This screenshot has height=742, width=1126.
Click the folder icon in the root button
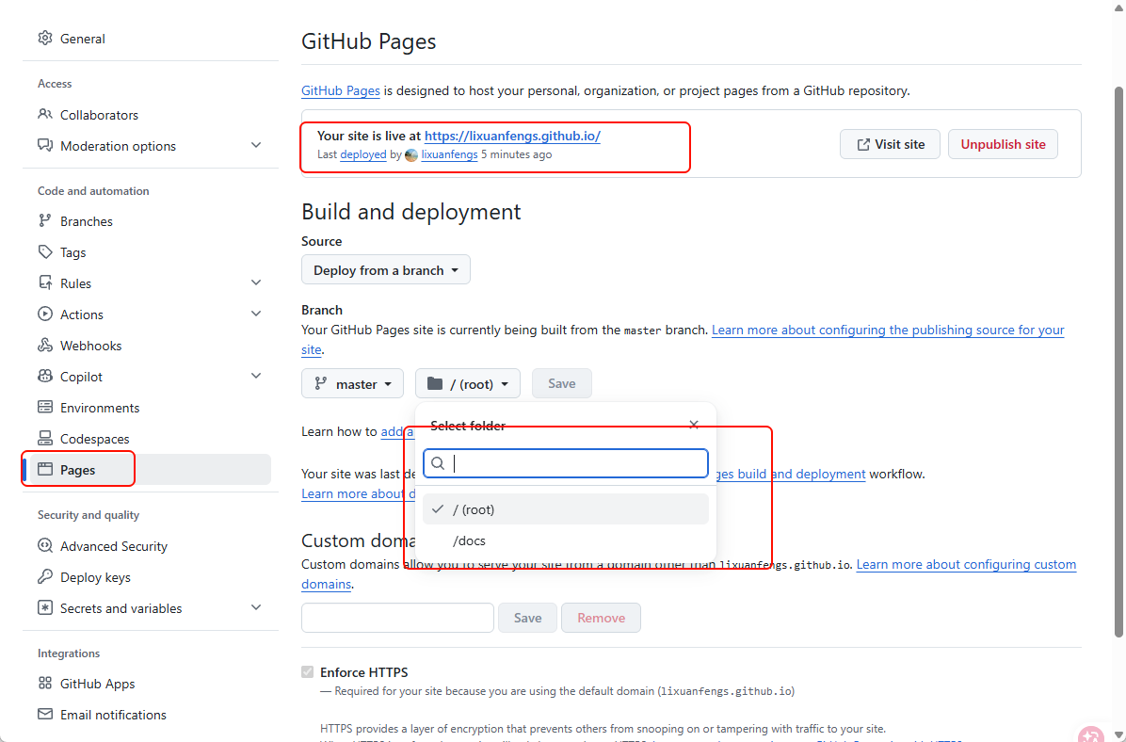(434, 383)
